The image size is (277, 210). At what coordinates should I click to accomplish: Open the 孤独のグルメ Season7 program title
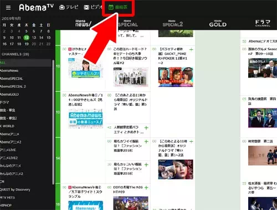263,52
